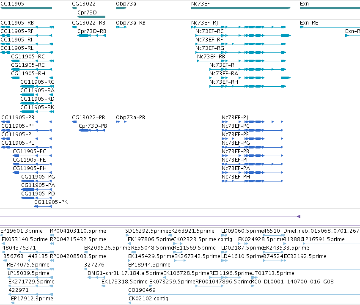Select transcript CG11905-RI
Image resolution: width=360 pixels, height=305 pixels.
click(x=27, y=44)
